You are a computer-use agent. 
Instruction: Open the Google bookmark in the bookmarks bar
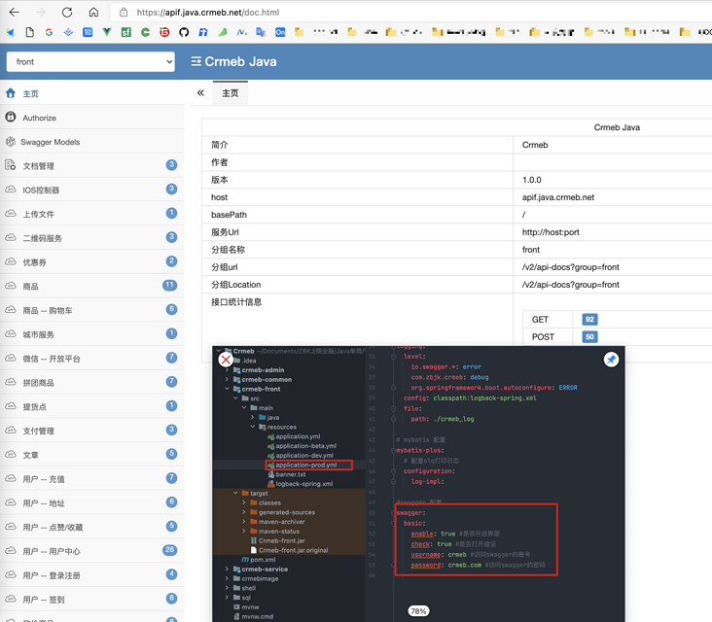coord(49,32)
